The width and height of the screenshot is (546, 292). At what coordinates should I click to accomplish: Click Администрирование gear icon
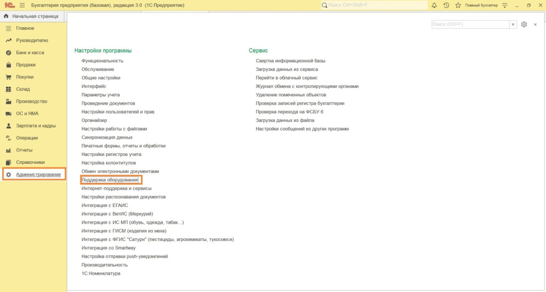(x=9, y=174)
